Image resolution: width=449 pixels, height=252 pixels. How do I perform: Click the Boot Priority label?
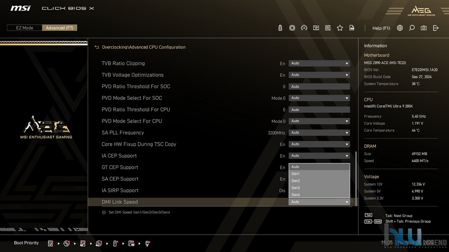26,243
